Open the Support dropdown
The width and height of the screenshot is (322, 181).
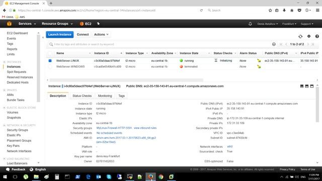pyautogui.click(x=307, y=24)
